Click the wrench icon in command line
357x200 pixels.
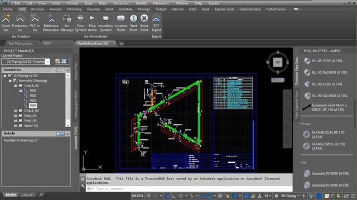point(83,186)
